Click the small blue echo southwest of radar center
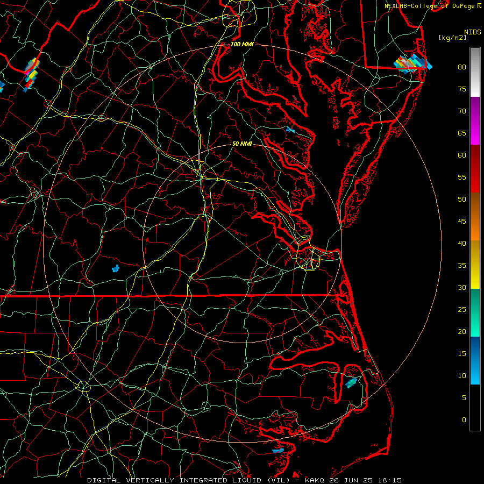Image resolution: width=484 pixels, height=484 pixels. click(116, 268)
